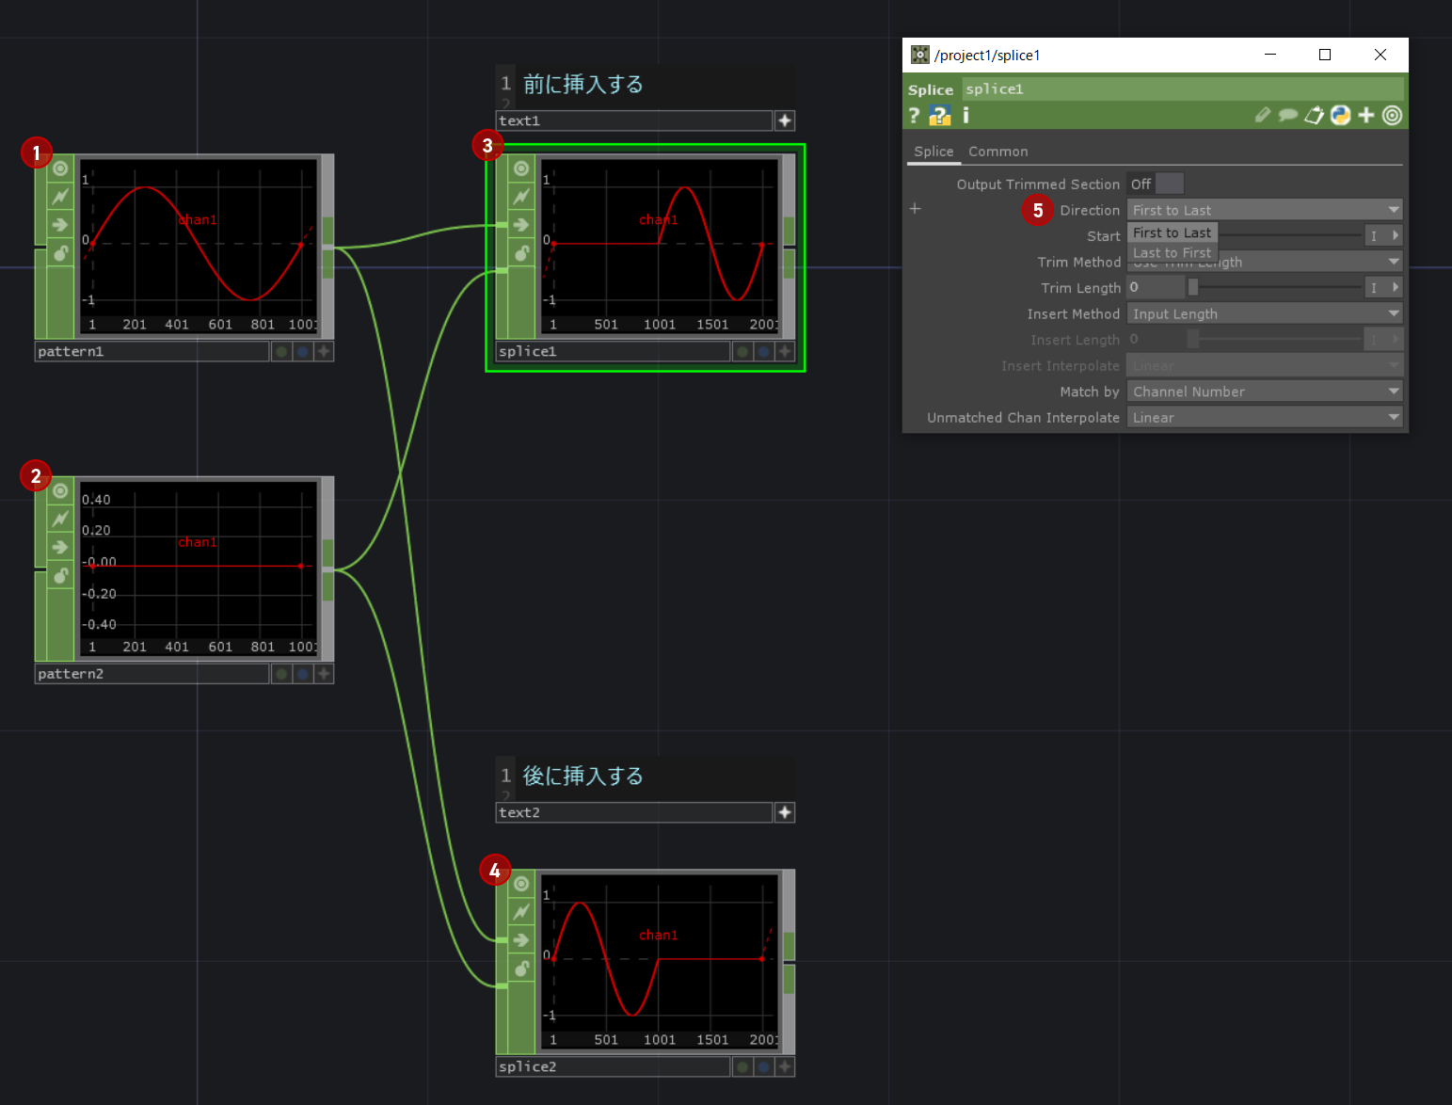Click the plus button on text2 node
Image resolution: width=1452 pixels, height=1105 pixels.
pos(785,812)
